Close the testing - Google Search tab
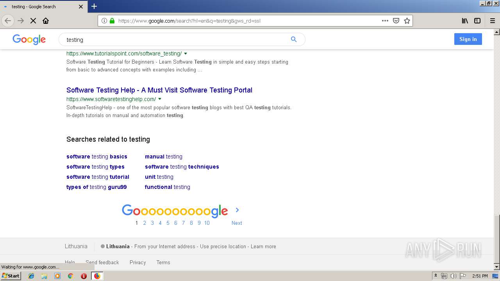Image resolution: width=500 pixels, height=281 pixels. click(x=81, y=7)
